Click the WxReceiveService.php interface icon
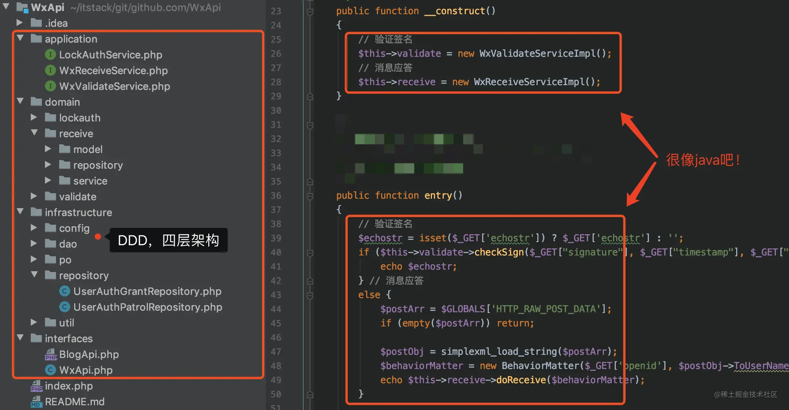The height and width of the screenshot is (410, 789). coord(50,70)
